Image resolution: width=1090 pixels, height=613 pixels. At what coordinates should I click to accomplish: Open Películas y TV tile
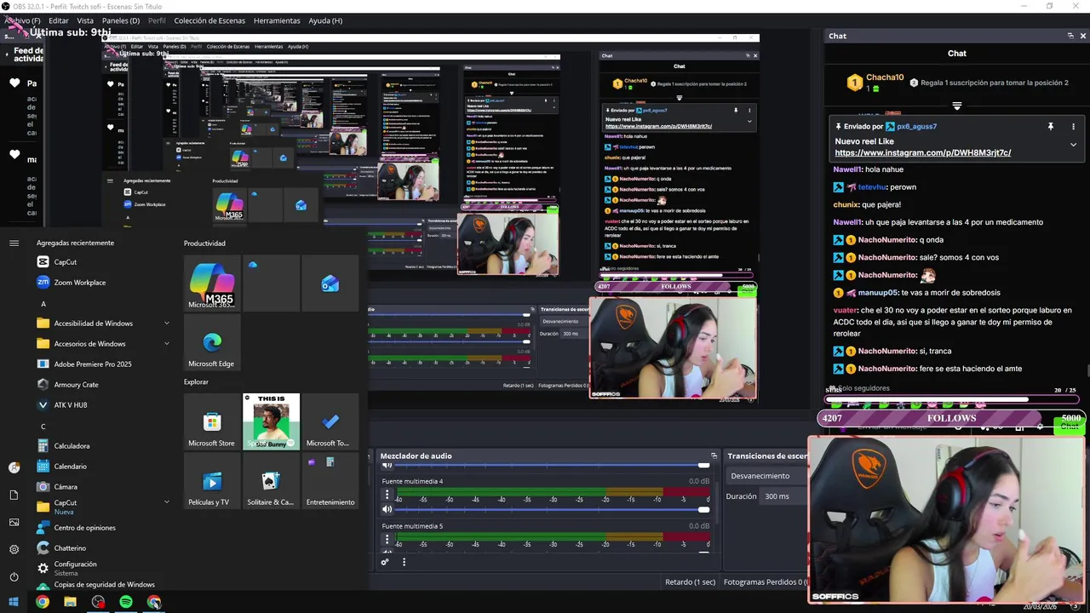coord(212,480)
